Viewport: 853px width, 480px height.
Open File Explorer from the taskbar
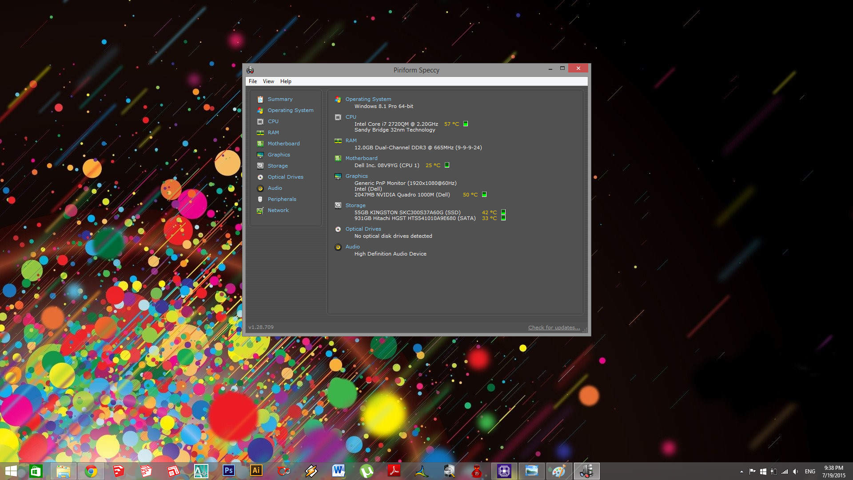(x=63, y=471)
